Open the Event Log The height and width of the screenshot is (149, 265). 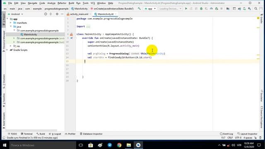226,134
